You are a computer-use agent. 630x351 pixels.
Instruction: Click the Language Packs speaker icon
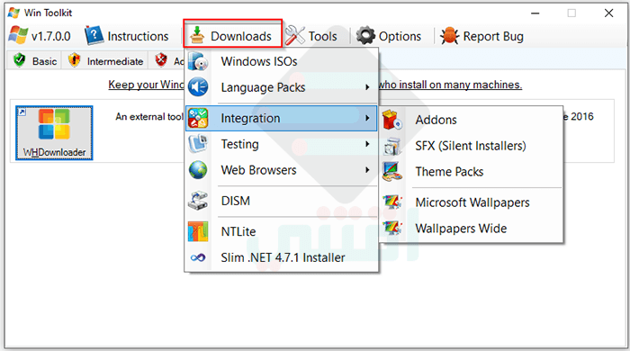click(x=198, y=87)
